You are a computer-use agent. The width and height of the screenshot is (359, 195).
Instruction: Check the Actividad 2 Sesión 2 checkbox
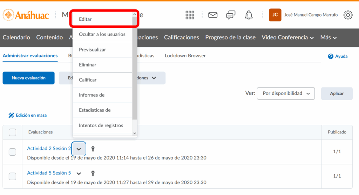pos(12,152)
